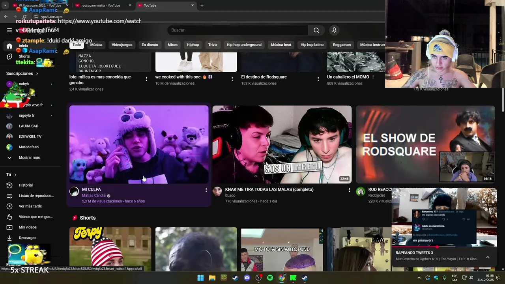
Task: Play the MI CULPA video thumbnail
Action: [x=139, y=144]
